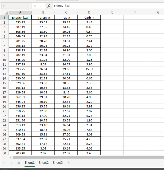Add a new sheet with plus icon
This screenshot has width=164, height=170.
coord(68,163)
